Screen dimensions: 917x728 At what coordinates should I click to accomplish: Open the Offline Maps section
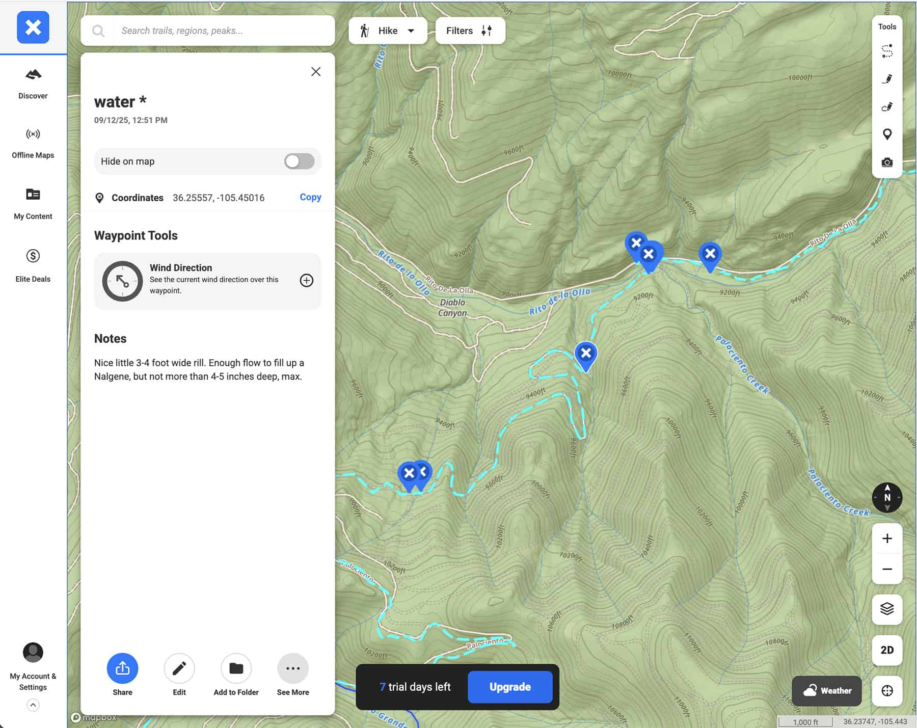(33, 143)
